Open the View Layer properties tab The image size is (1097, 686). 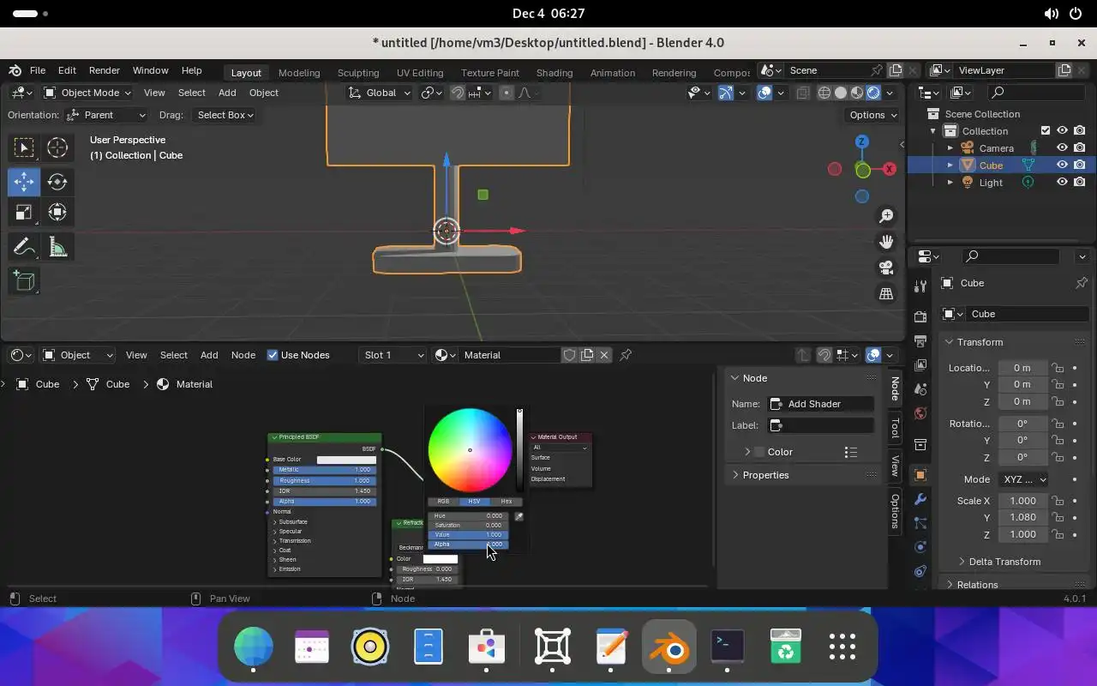[920, 364]
